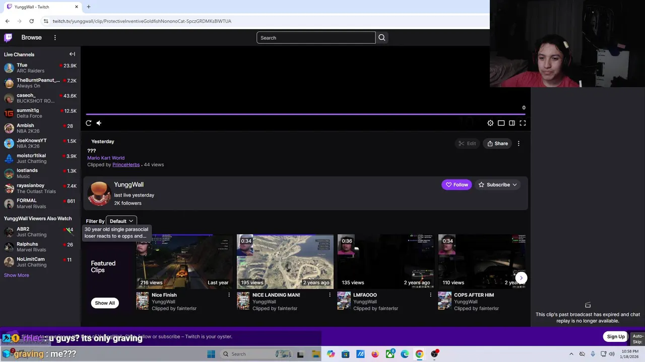Screen dimensions: 645x362
Task: Open NoLimitCam recommended channel
Action: coord(40,262)
